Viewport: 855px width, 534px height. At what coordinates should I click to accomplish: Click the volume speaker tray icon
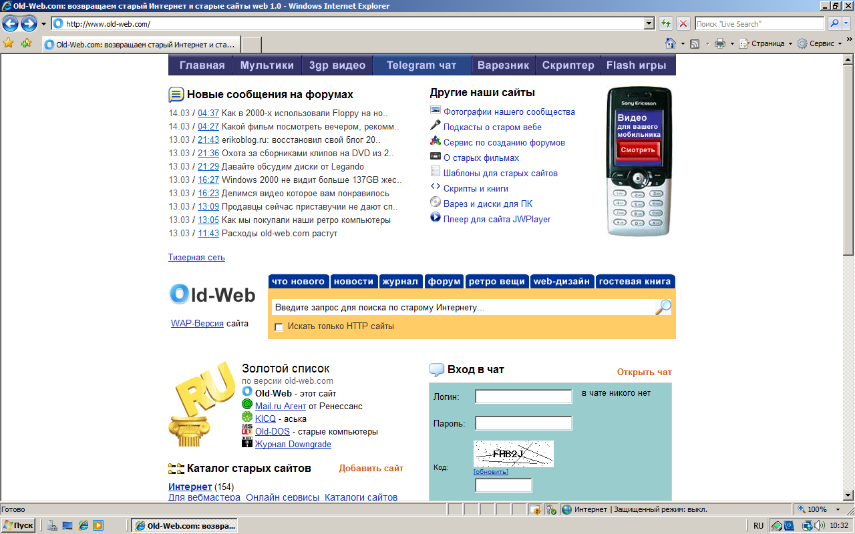point(819,525)
